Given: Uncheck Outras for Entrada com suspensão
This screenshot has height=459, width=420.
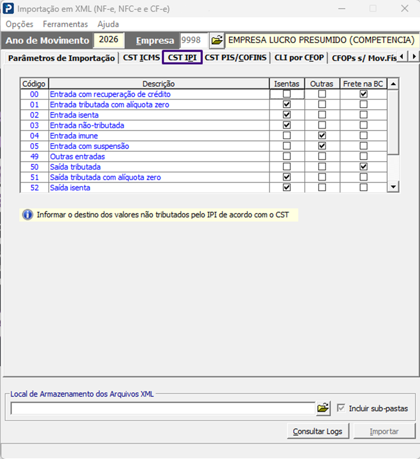Looking at the screenshot, I should pos(322,146).
